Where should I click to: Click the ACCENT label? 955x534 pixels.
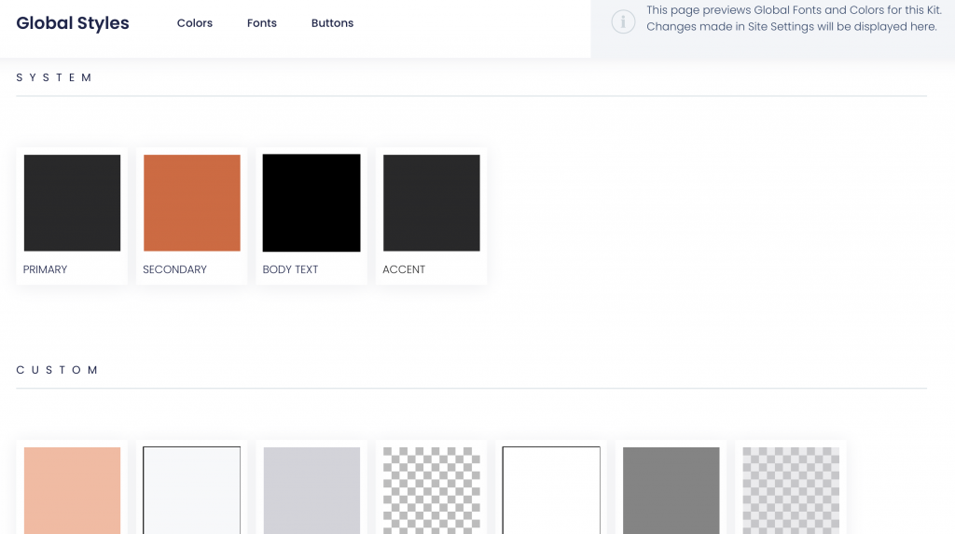pyautogui.click(x=404, y=269)
